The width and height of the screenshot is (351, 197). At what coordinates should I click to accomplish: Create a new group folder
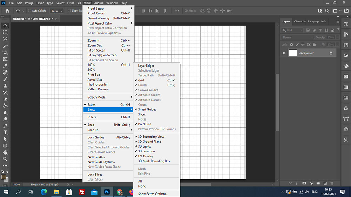pos(318,183)
